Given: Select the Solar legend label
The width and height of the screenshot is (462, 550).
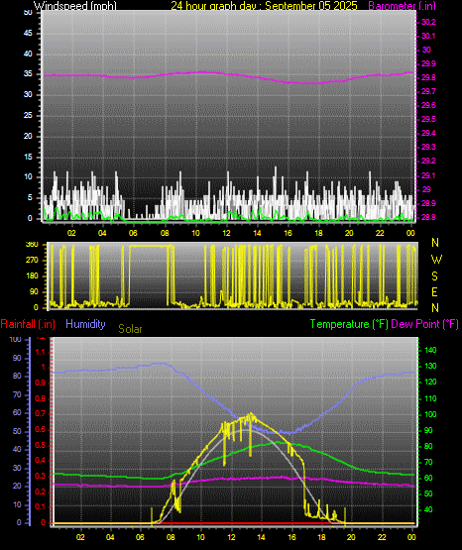Looking at the screenshot, I should [130, 329].
